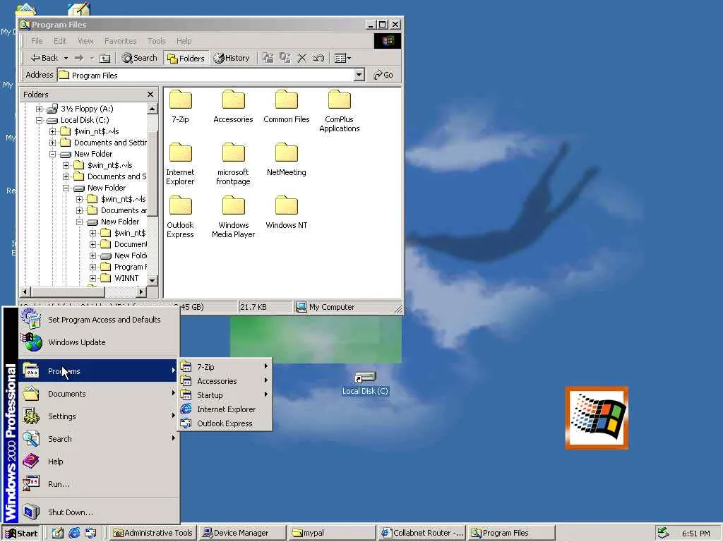Click the Address bar input field
Viewport: 723px width, 542px height.
tap(205, 75)
